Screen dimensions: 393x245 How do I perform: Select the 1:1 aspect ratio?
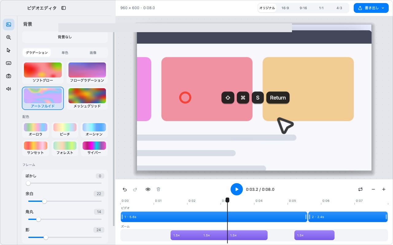(321, 8)
